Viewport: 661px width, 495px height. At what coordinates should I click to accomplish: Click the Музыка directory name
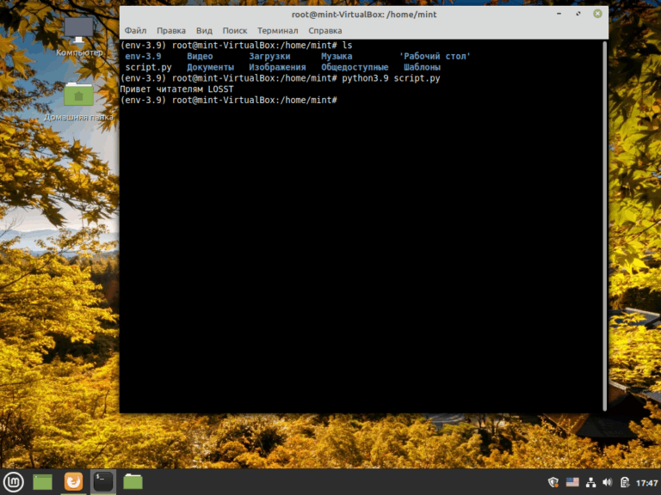337,56
